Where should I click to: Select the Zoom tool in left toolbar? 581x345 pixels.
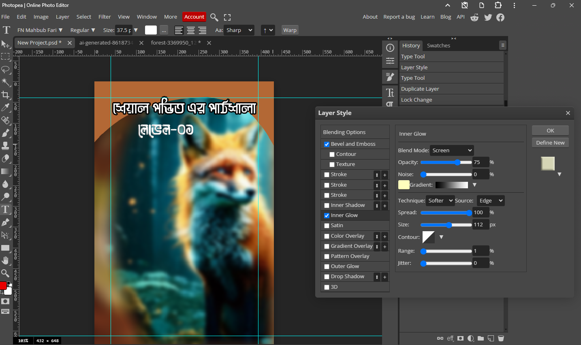[5, 273]
